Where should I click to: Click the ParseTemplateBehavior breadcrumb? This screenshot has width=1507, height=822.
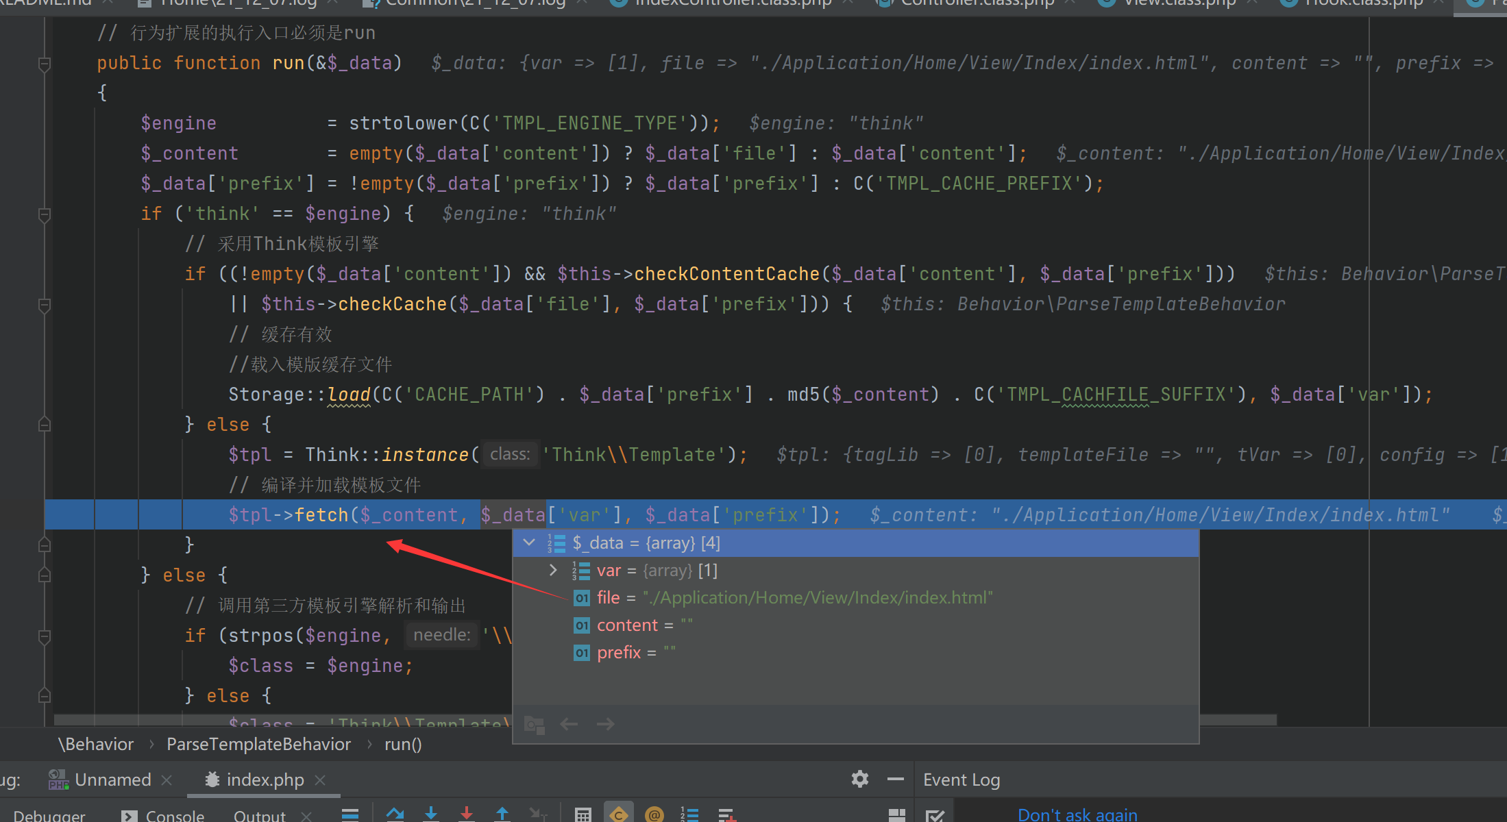pyautogui.click(x=258, y=744)
